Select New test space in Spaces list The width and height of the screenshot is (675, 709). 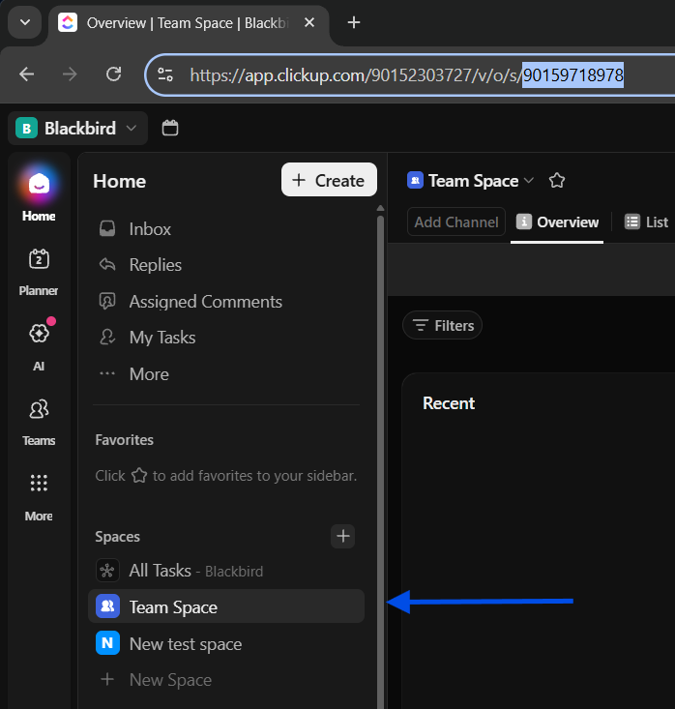coord(226,643)
